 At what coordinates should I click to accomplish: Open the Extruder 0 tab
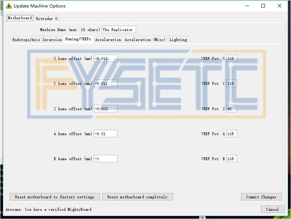click(x=46, y=19)
